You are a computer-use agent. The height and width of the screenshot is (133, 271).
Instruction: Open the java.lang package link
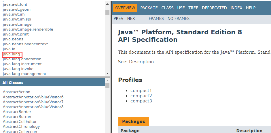12,54
